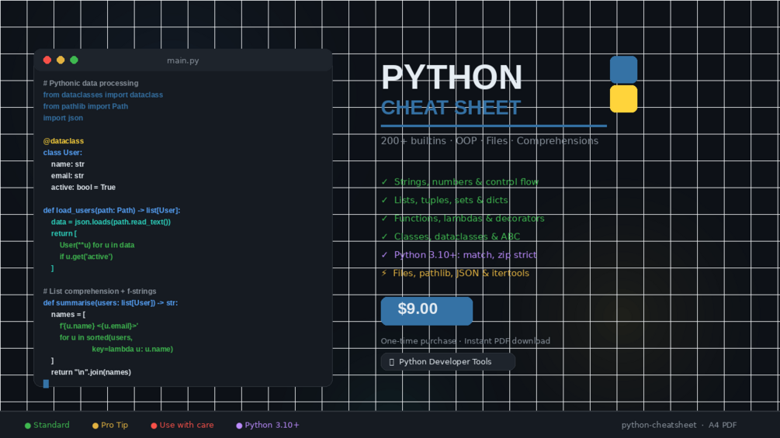780x438 pixels.
Task: Select the Python 3.10+ legend label
Action: [x=272, y=425]
